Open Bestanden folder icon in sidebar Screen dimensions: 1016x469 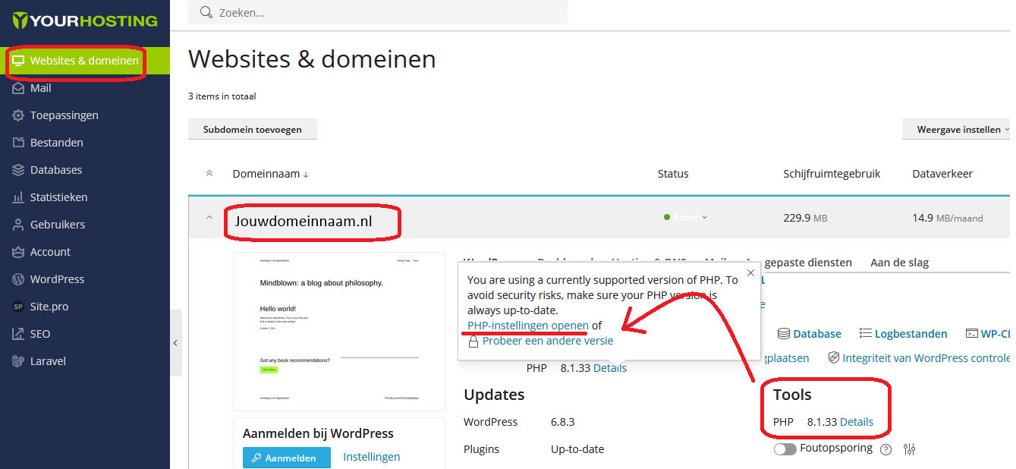[18, 143]
